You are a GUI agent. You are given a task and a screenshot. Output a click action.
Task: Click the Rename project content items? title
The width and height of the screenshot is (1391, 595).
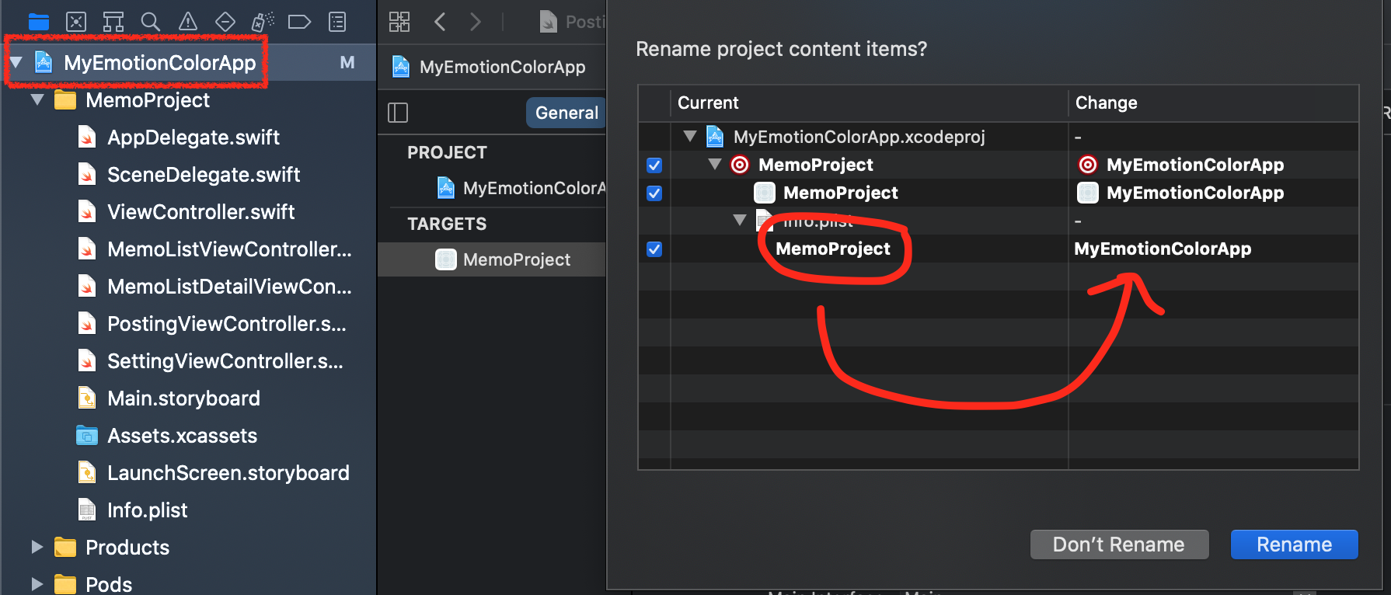[x=781, y=49]
